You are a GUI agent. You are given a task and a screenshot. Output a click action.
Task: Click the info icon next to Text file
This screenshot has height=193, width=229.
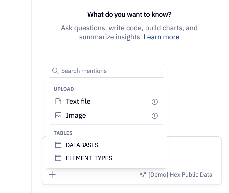pyautogui.click(x=155, y=102)
